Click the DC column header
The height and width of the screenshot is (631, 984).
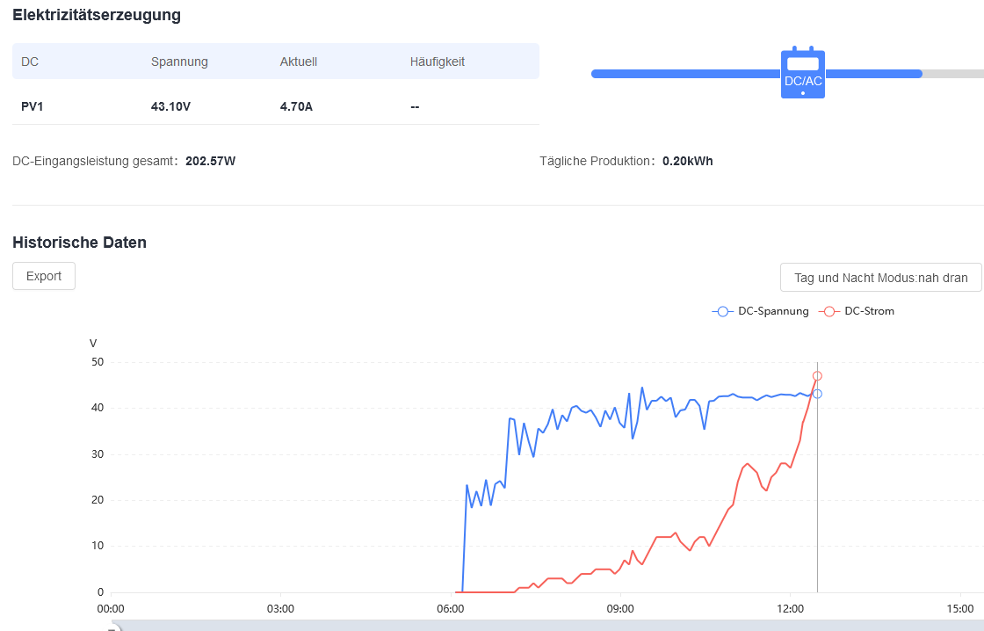30,62
